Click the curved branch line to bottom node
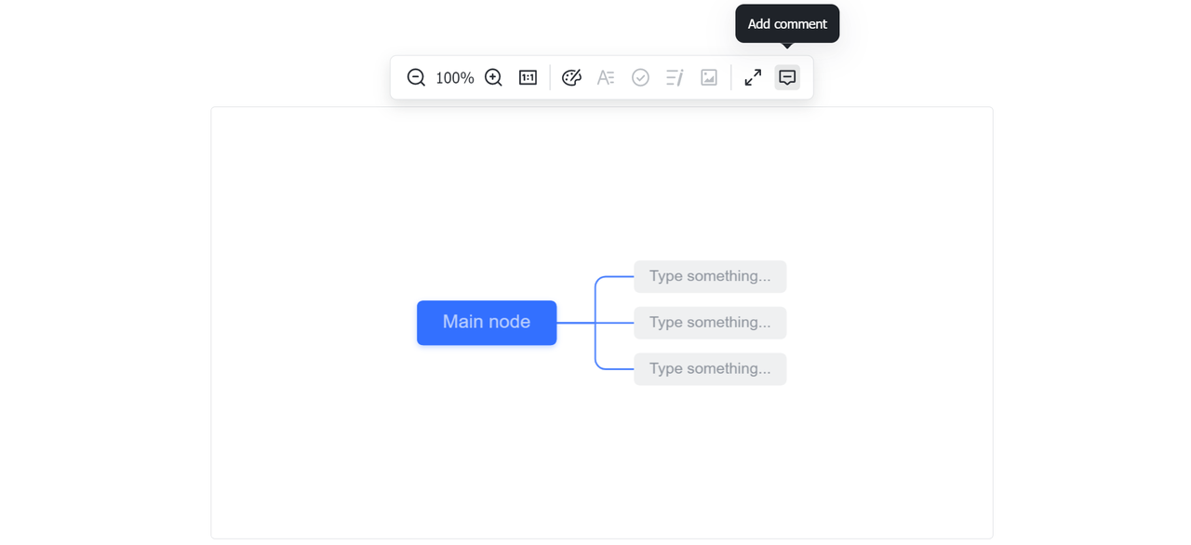The height and width of the screenshot is (545, 1191). coord(600,366)
